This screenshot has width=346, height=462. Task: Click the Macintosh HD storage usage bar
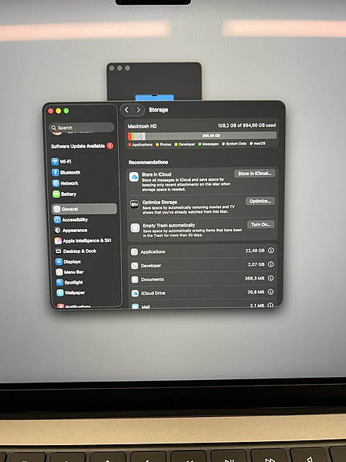[x=202, y=136]
